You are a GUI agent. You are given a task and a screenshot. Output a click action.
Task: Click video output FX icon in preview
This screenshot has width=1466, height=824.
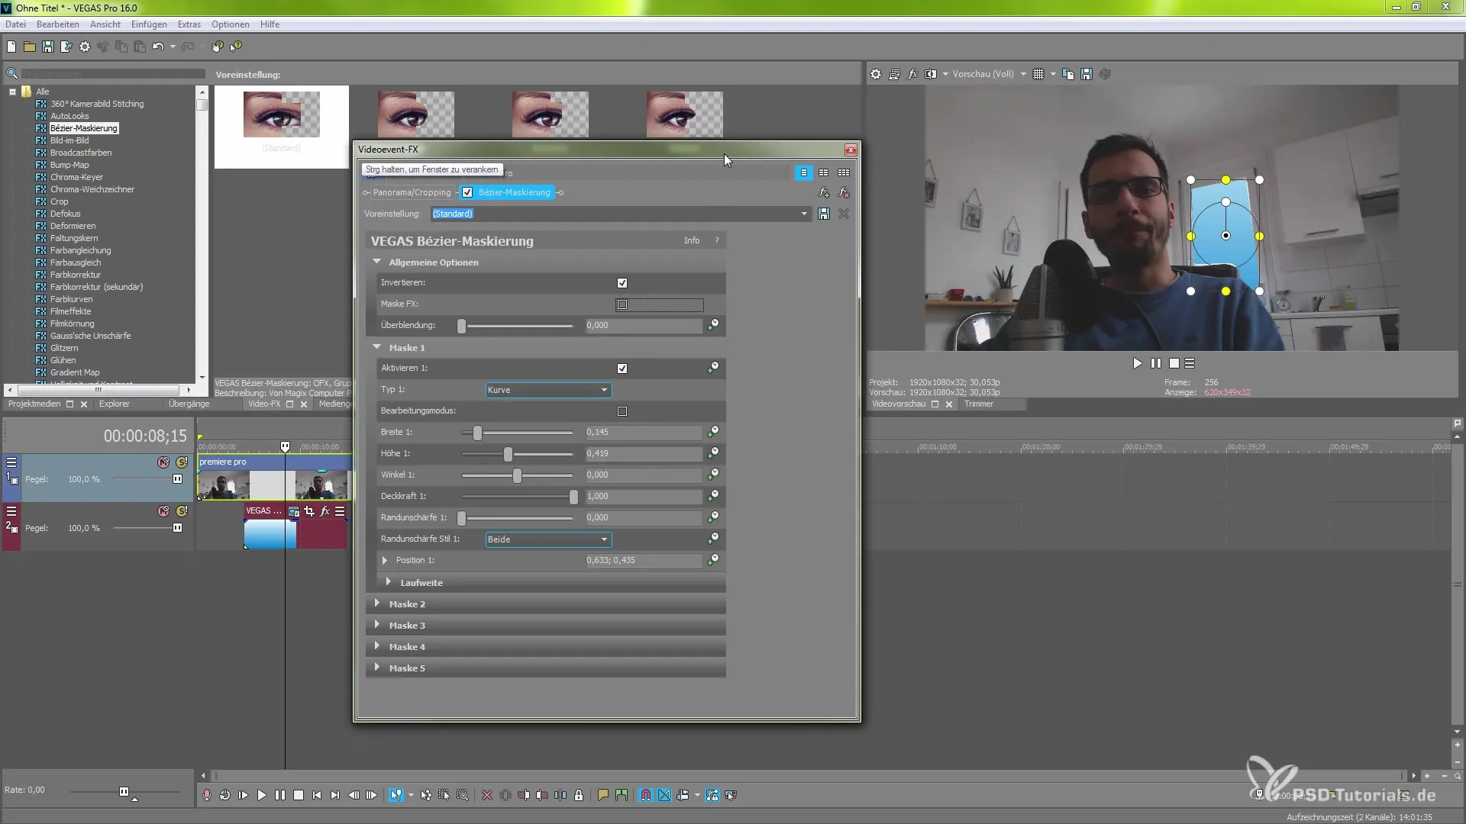pos(912,74)
